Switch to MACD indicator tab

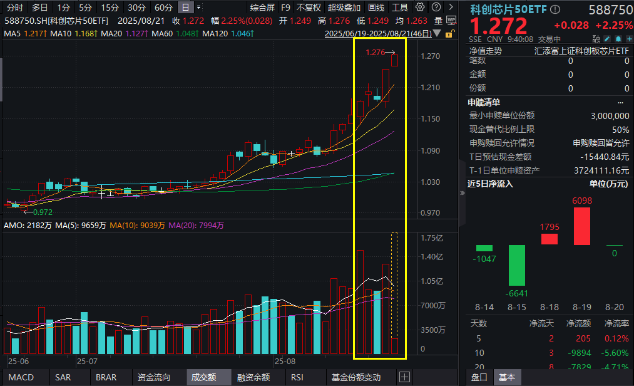click(21, 377)
